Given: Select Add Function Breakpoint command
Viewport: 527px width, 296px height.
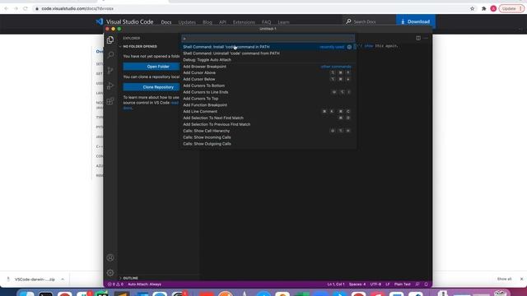Looking at the screenshot, I should click(268, 105).
